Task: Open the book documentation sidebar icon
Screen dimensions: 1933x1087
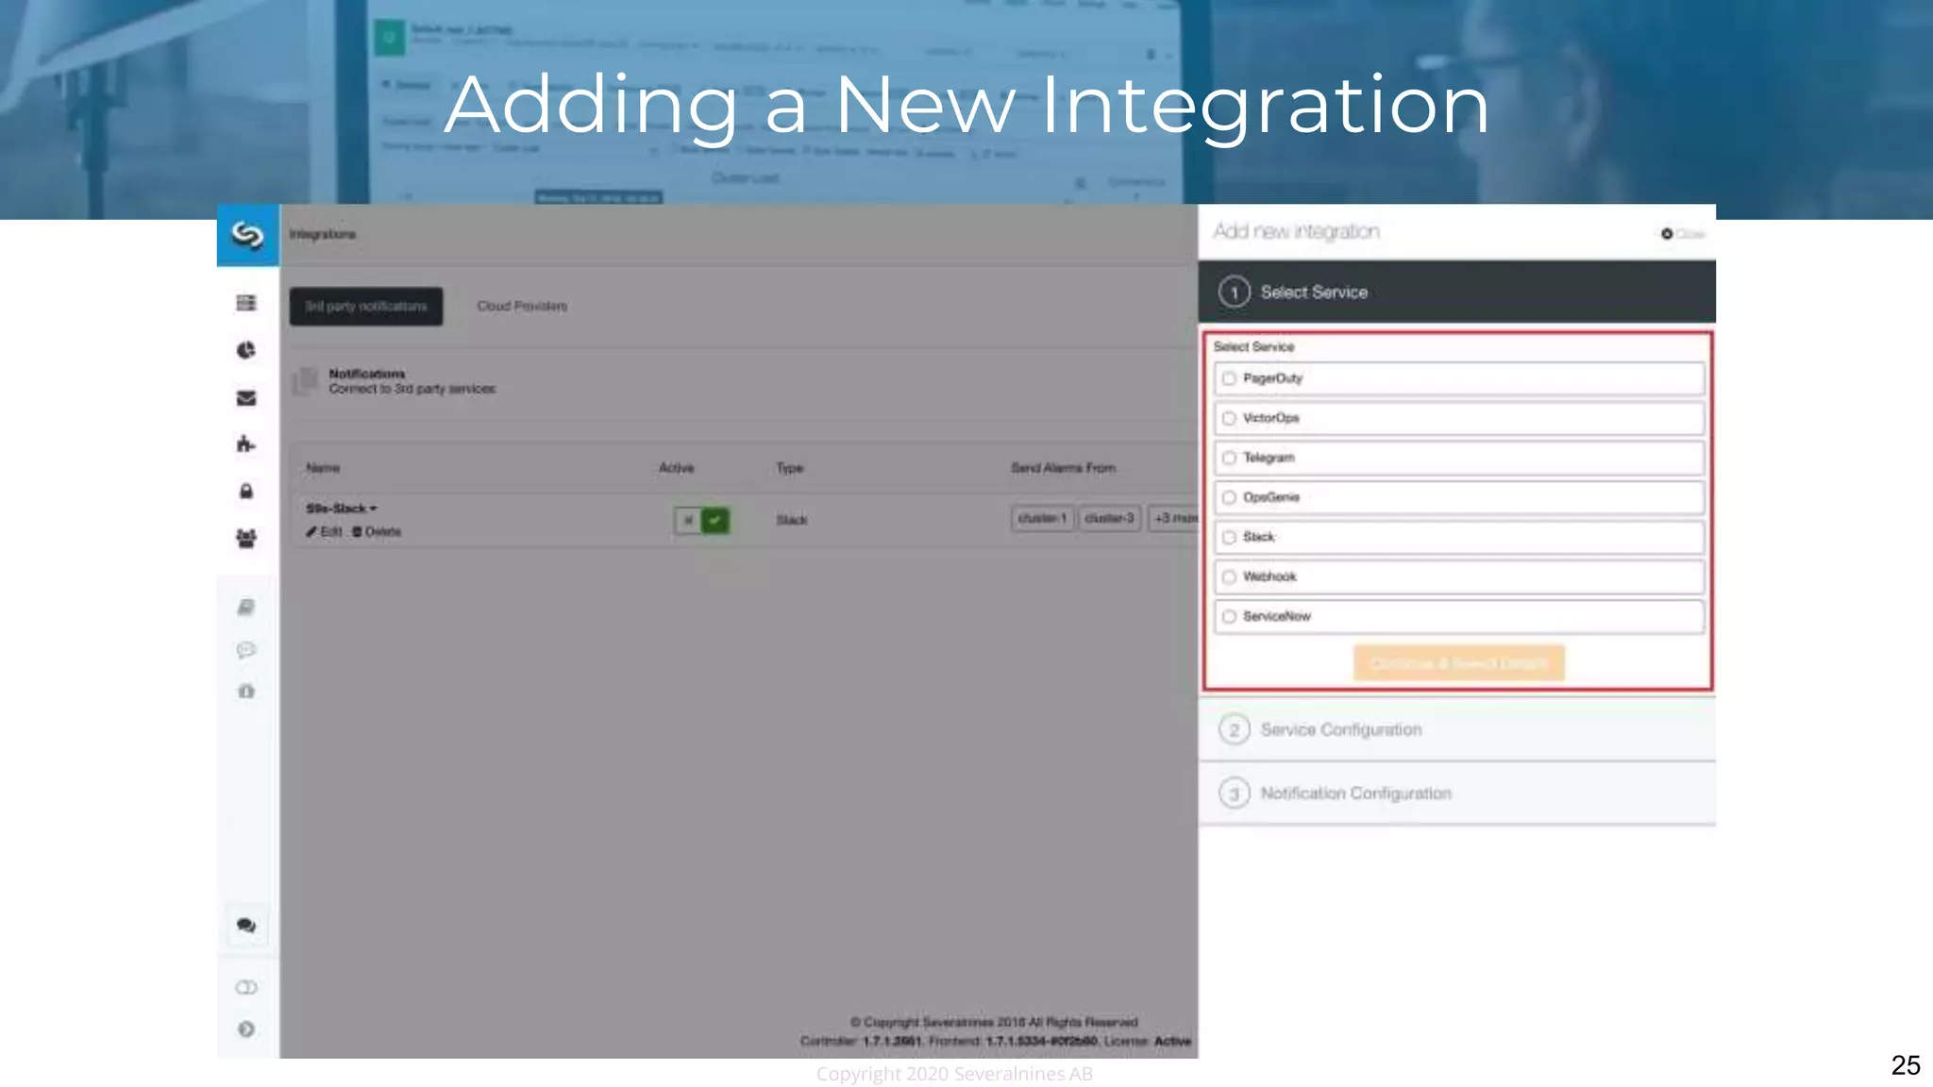Action: click(x=246, y=607)
